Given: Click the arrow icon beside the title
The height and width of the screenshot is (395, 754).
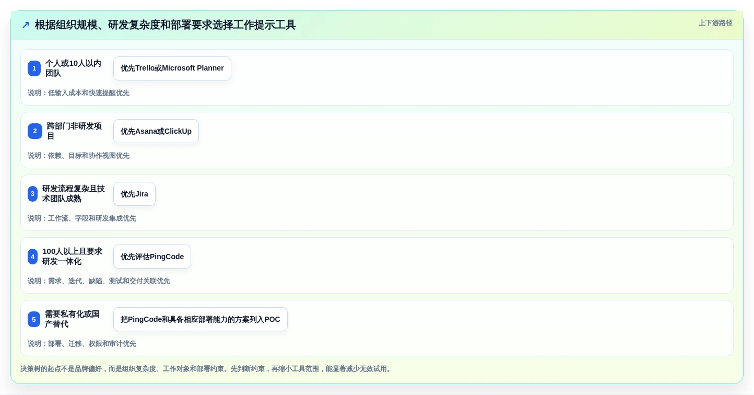Looking at the screenshot, I should pyautogui.click(x=26, y=25).
